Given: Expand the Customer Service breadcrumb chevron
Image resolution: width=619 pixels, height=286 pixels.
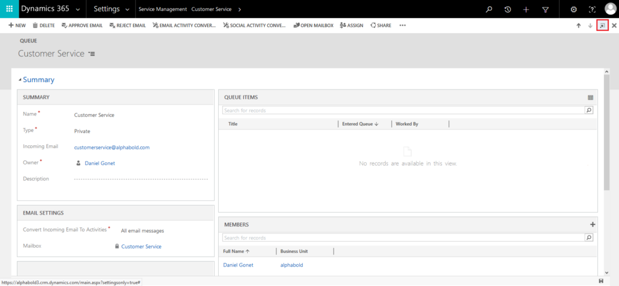Looking at the screenshot, I should [x=239, y=10].
